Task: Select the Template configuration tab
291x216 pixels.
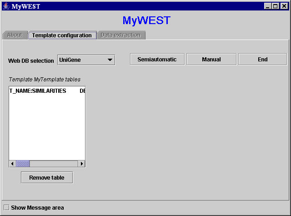Action: 62,35
